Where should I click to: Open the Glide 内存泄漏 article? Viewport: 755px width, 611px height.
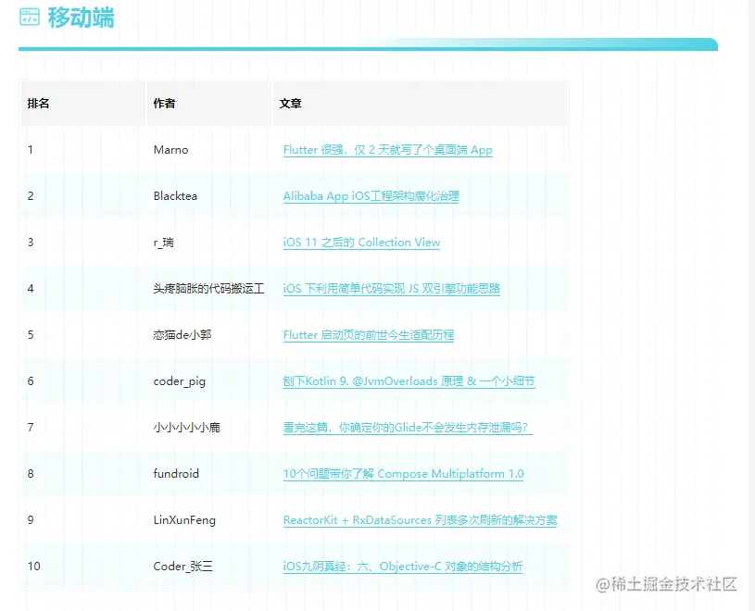click(x=408, y=428)
